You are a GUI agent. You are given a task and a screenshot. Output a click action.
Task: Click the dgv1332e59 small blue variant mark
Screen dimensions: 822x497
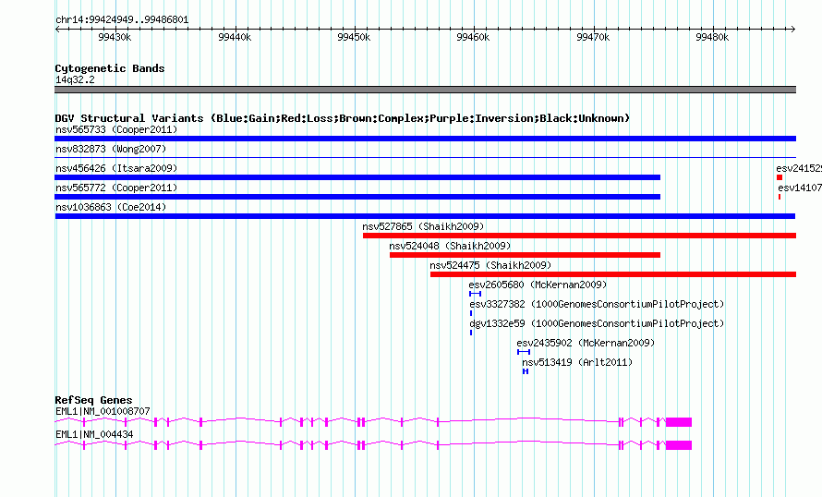pos(471,333)
